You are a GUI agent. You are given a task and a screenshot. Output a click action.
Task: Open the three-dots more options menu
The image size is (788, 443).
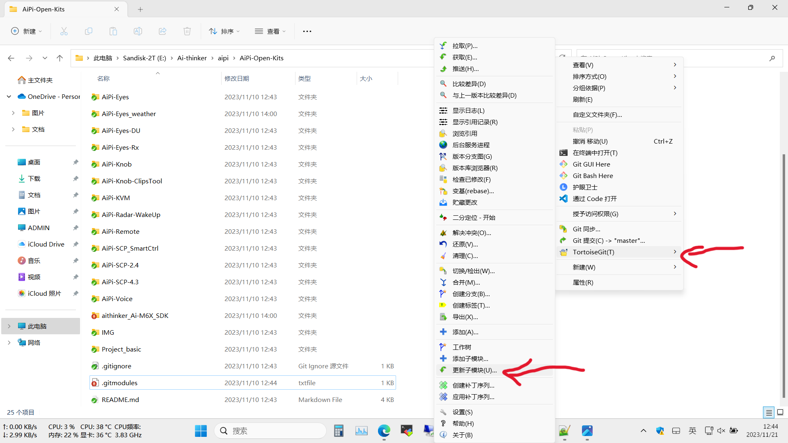[x=307, y=31]
